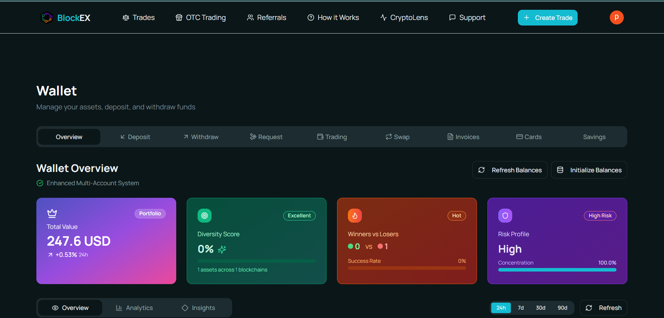Switch to the Request tab

click(x=266, y=137)
